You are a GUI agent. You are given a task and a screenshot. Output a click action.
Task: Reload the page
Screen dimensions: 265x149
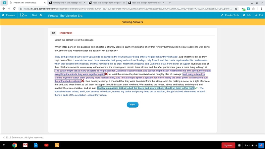coord(14,9)
